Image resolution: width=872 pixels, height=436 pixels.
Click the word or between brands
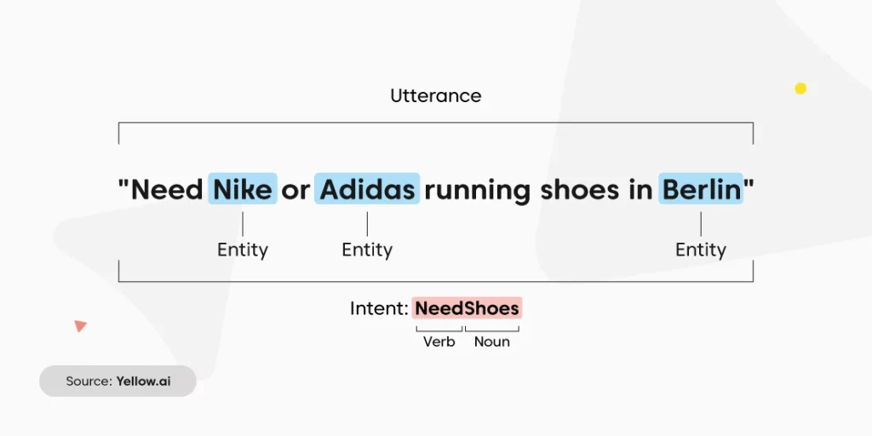[x=295, y=192]
